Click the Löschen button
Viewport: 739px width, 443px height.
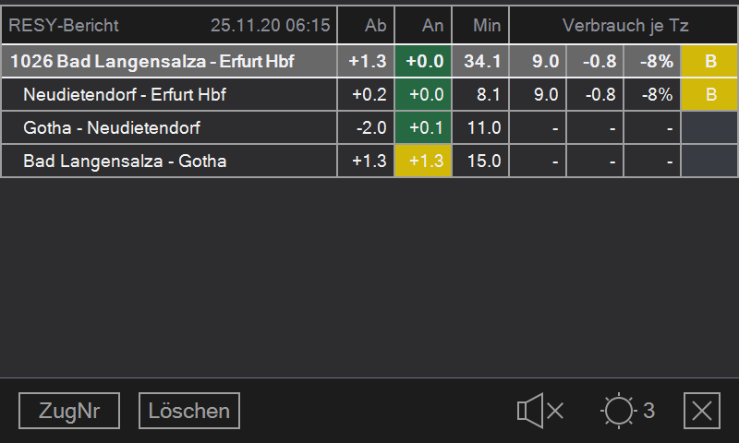pos(189,411)
